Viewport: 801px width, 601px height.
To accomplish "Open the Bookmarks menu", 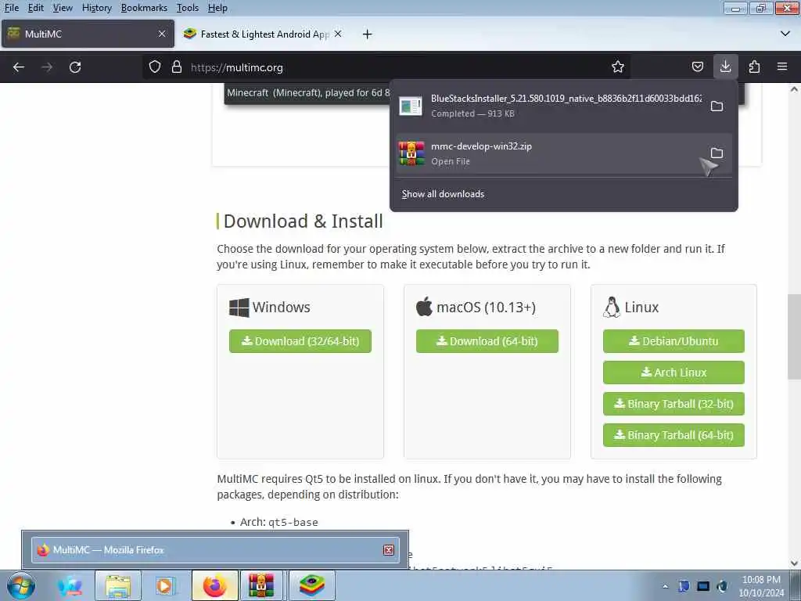I will click(x=144, y=8).
